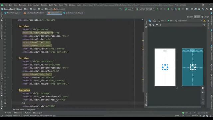213x120 pixels.
Task: Click the horizontal default margins arrow icon
Action: click(157, 25)
